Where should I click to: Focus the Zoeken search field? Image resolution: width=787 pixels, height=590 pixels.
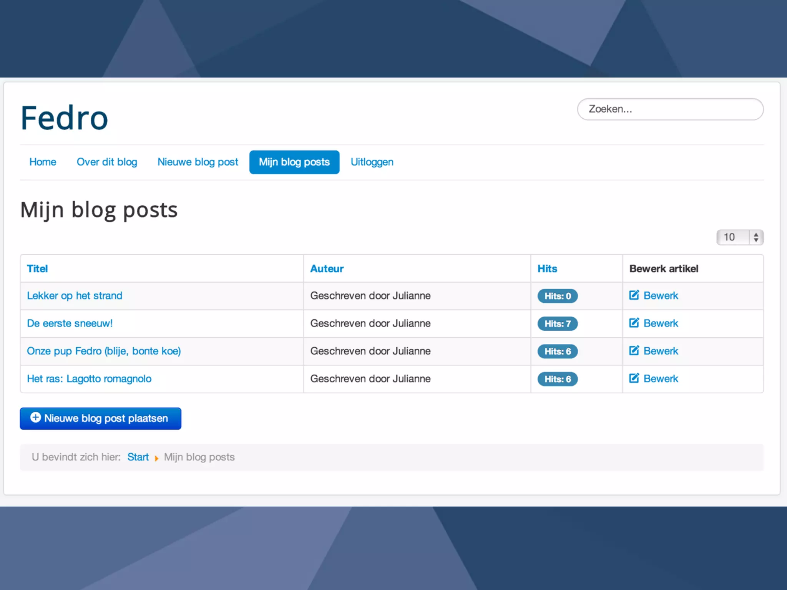670,109
